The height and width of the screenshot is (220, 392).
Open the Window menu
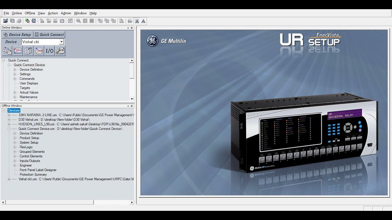80,13
